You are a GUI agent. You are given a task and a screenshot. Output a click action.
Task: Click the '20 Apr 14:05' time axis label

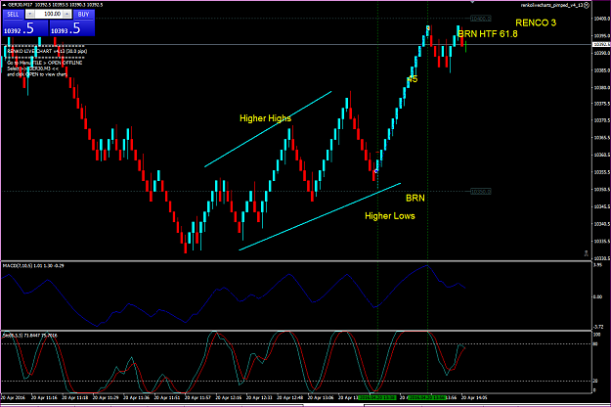pyautogui.click(x=474, y=398)
